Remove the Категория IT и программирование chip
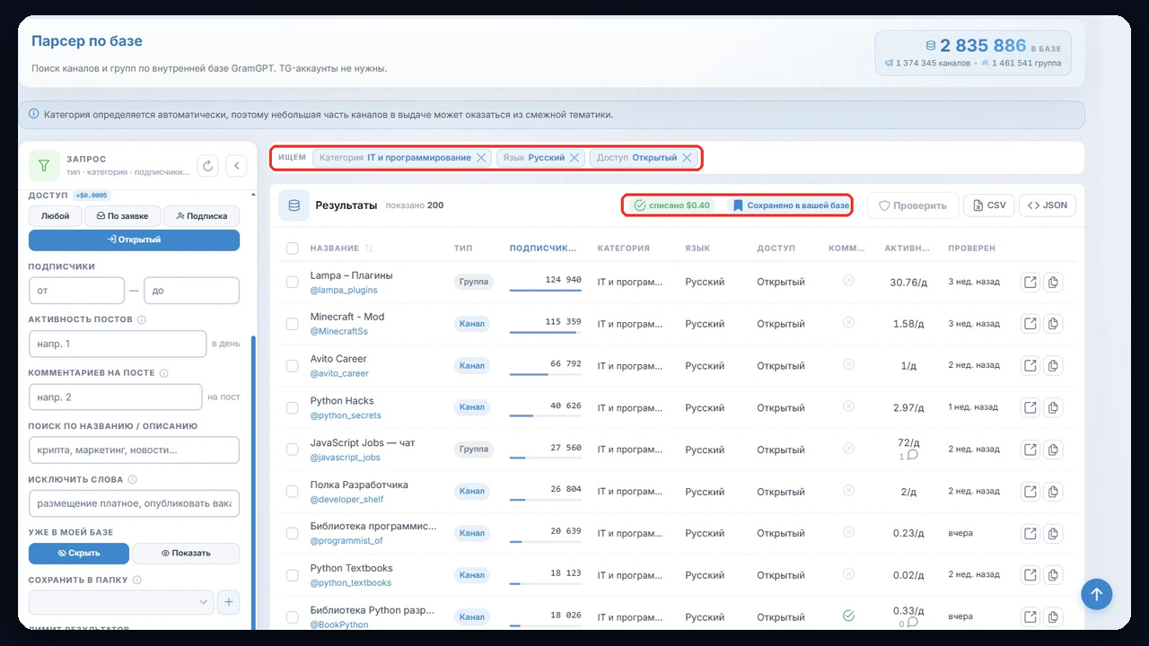Screen dimensions: 1149x646 pos(481,158)
